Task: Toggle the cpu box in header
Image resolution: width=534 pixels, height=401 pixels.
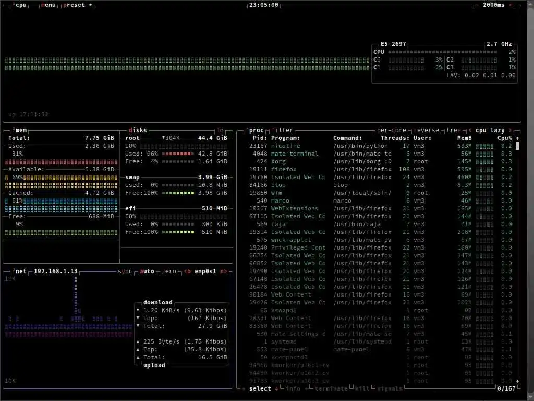Action: (20, 5)
